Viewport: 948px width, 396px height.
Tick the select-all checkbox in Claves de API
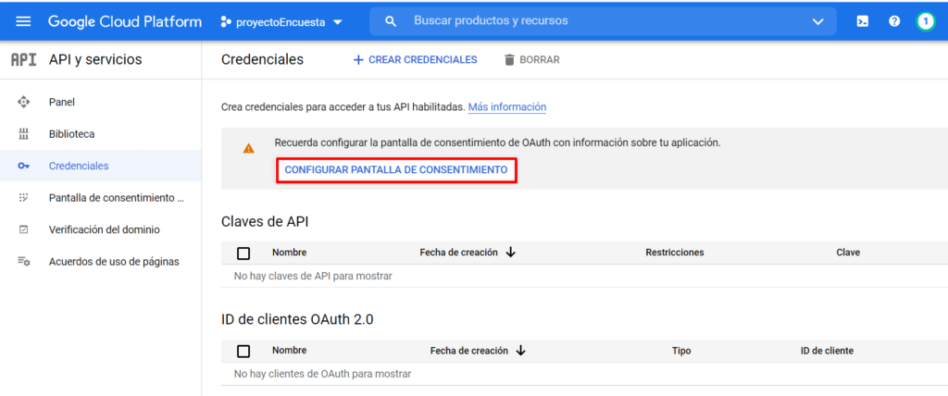(x=243, y=253)
